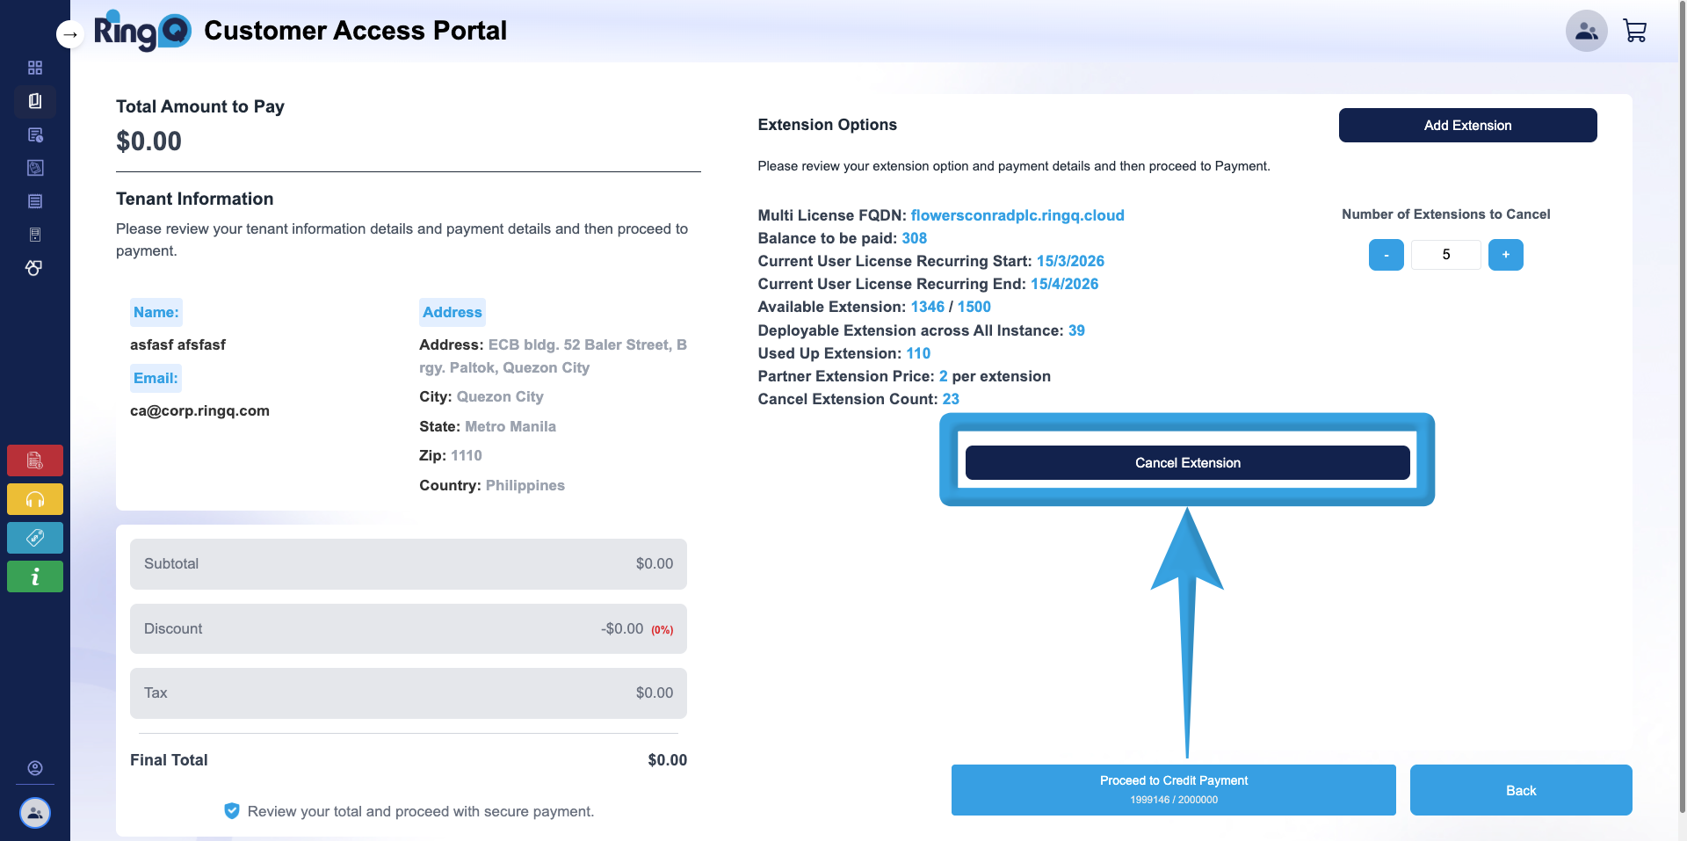Click the yellow headphones support icon

[35, 499]
